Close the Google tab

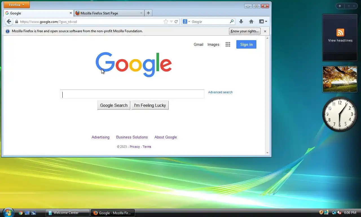point(71,13)
